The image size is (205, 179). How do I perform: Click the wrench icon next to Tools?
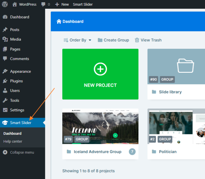tap(5, 100)
